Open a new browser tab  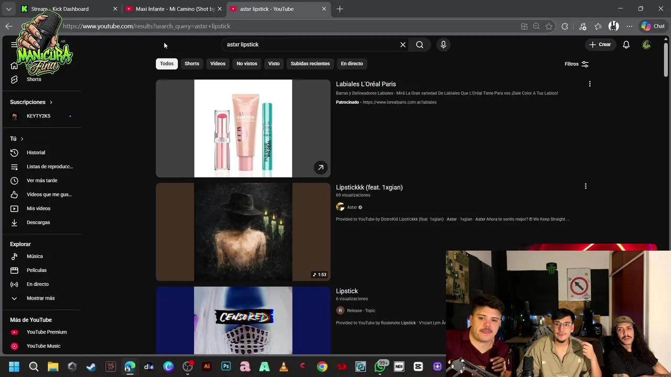click(340, 9)
